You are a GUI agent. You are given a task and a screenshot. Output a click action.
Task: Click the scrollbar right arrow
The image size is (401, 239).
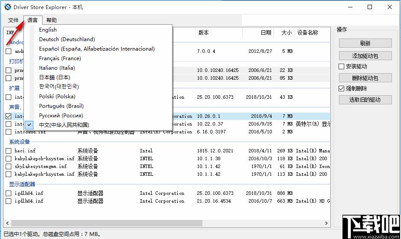point(326,223)
